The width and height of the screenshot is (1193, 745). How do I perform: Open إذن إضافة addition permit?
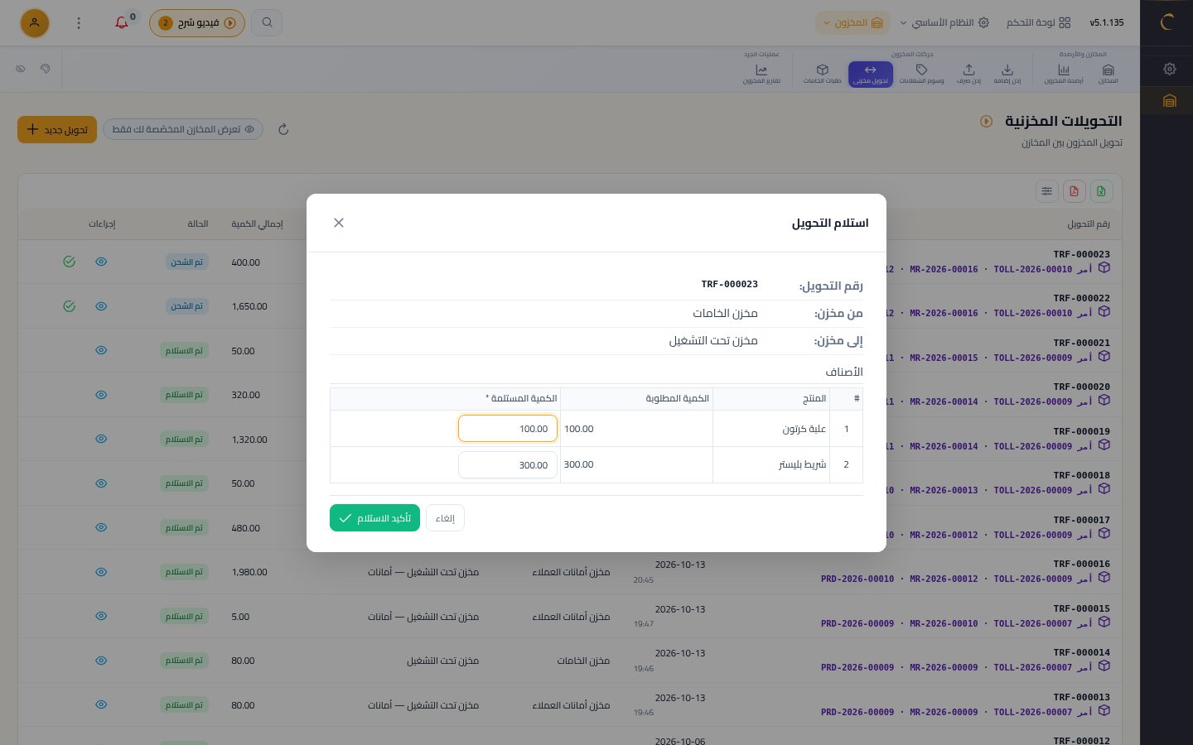[1007, 74]
